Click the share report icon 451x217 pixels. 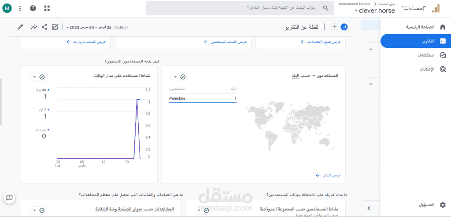pyautogui.click(x=44, y=27)
